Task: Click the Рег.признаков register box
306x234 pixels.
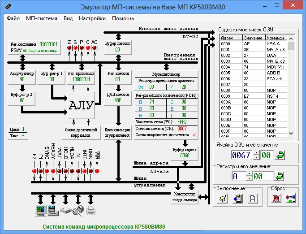Action: (81, 77)
